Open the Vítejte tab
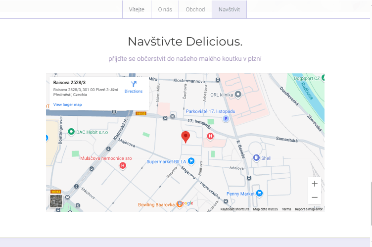The height and width of the screenshot is (247, 372). (x=137, y=9)
